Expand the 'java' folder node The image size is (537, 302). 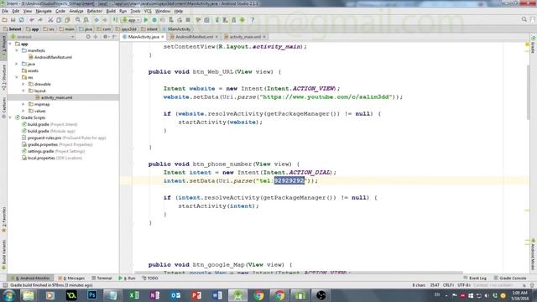17,64
